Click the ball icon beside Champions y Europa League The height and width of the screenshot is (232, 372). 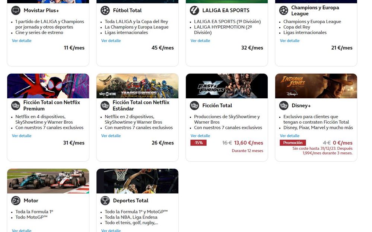(284, 10)
